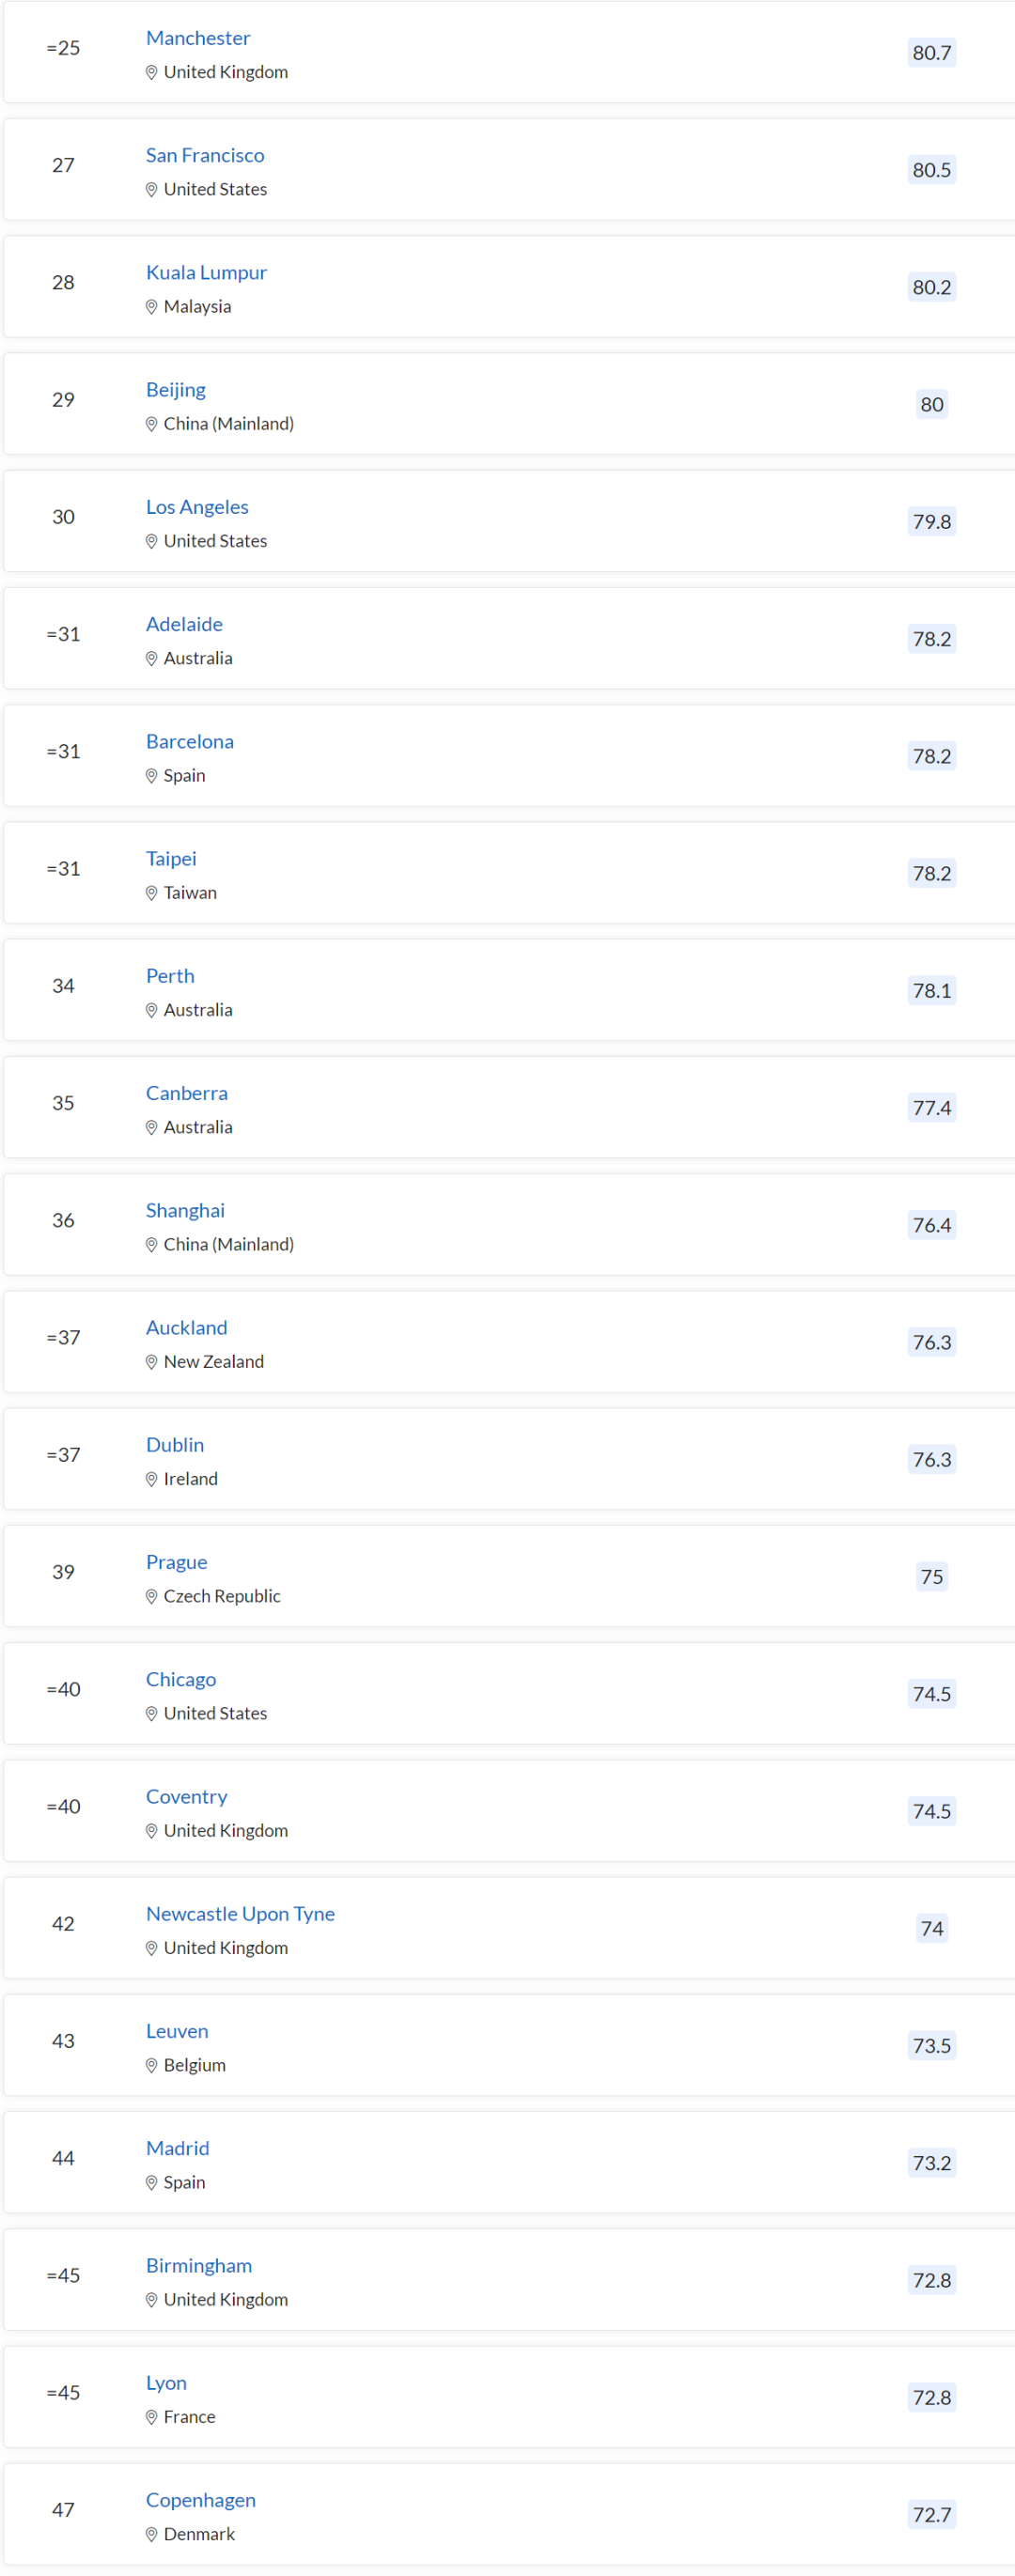Click the location pin icon beside Belgium

(x=151, y=2065)
